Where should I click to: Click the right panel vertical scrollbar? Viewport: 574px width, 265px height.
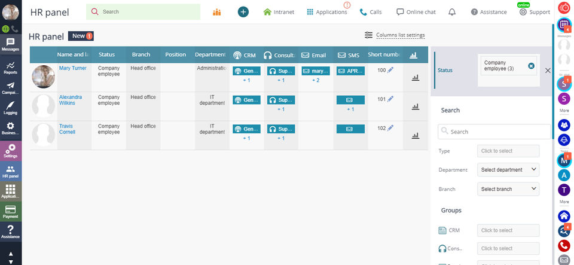click(552, 81)
